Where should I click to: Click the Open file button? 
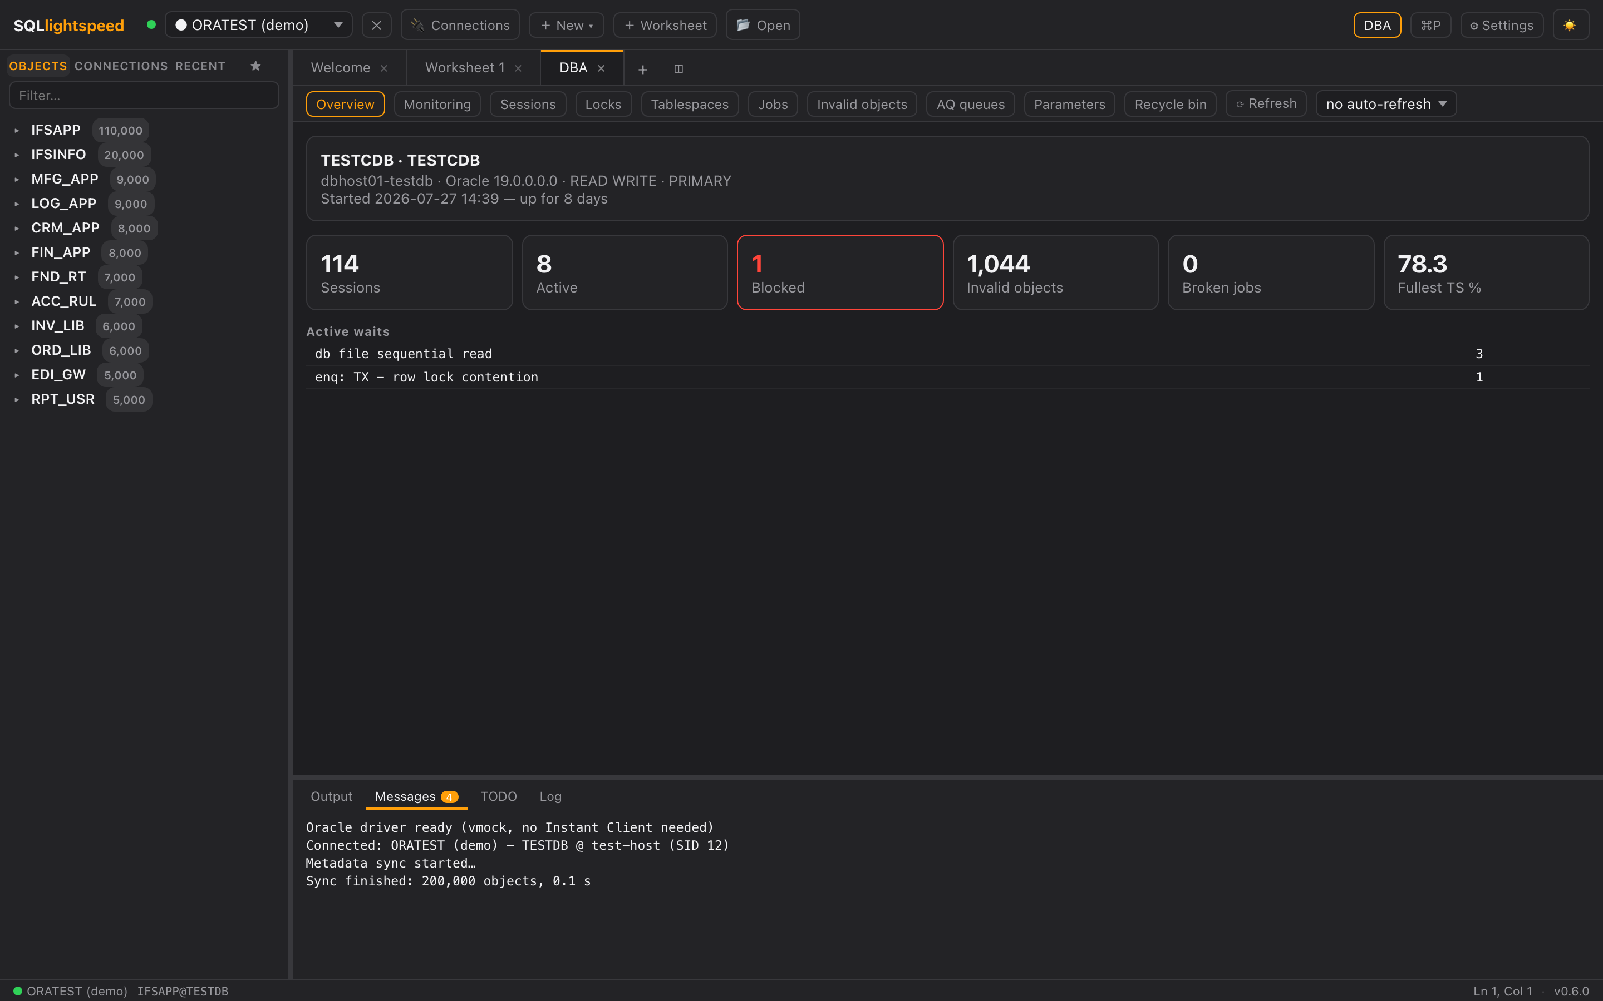(763, 25)
